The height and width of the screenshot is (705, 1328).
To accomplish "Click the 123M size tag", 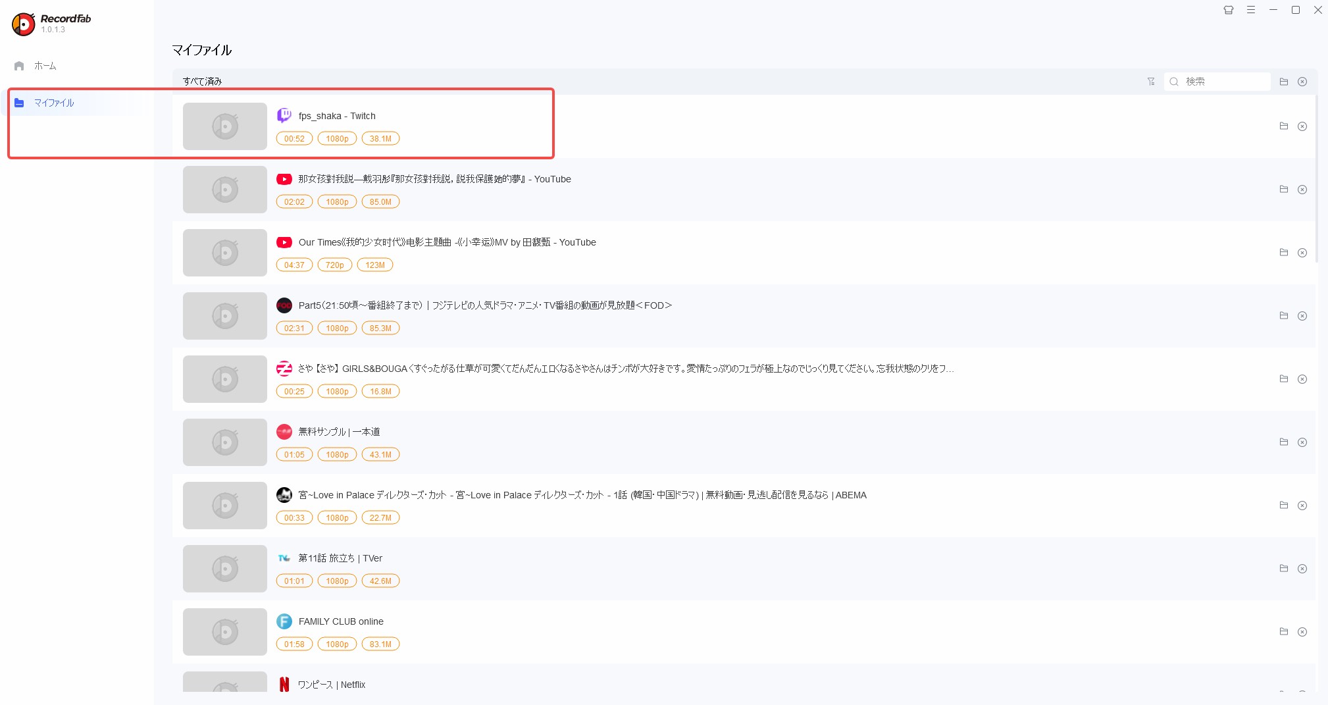I will [375, 265].
